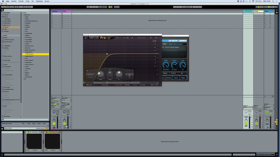Open the Current Project place
This screenshot has height=157, width=280.
pos(8,42)
